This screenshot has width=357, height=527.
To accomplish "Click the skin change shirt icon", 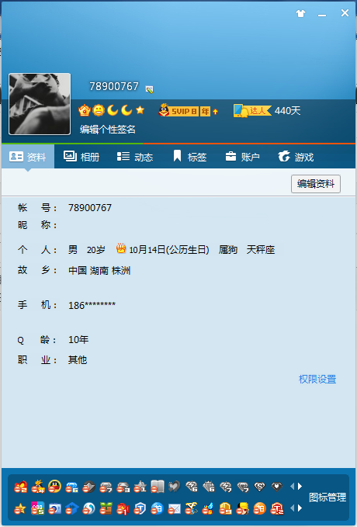I will coord(300,13).
